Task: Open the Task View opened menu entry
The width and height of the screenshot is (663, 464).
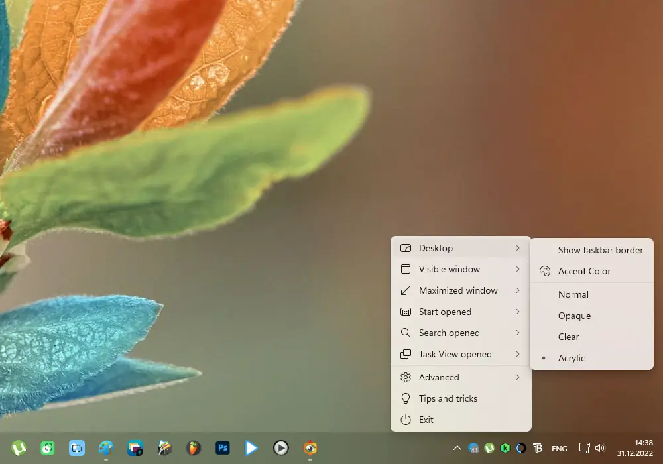Action: [x=461, y=354]
